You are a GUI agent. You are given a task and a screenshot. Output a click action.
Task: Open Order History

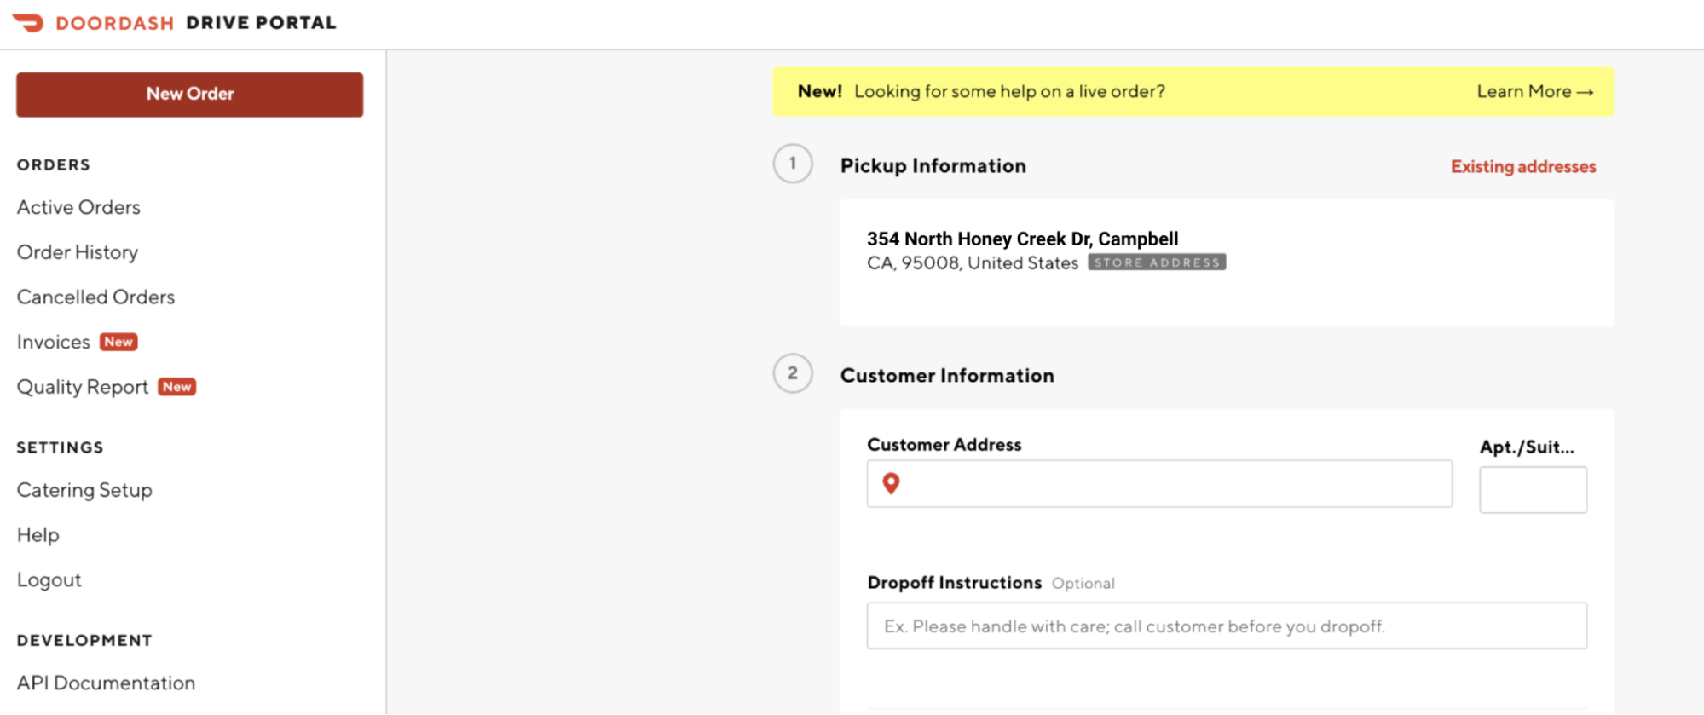click(78, 252)
